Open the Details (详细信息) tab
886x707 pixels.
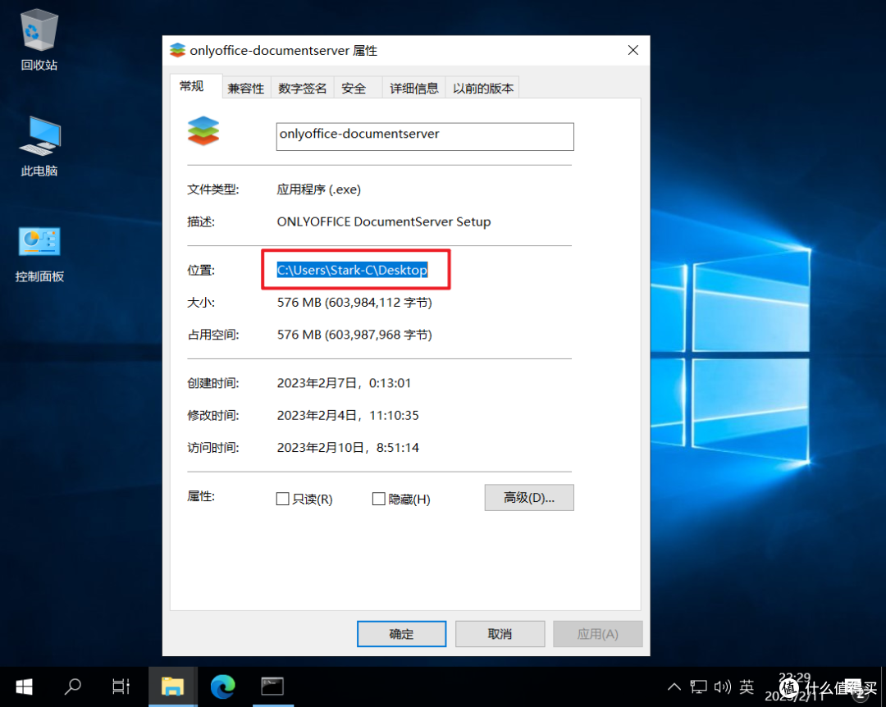pos(414,88)
